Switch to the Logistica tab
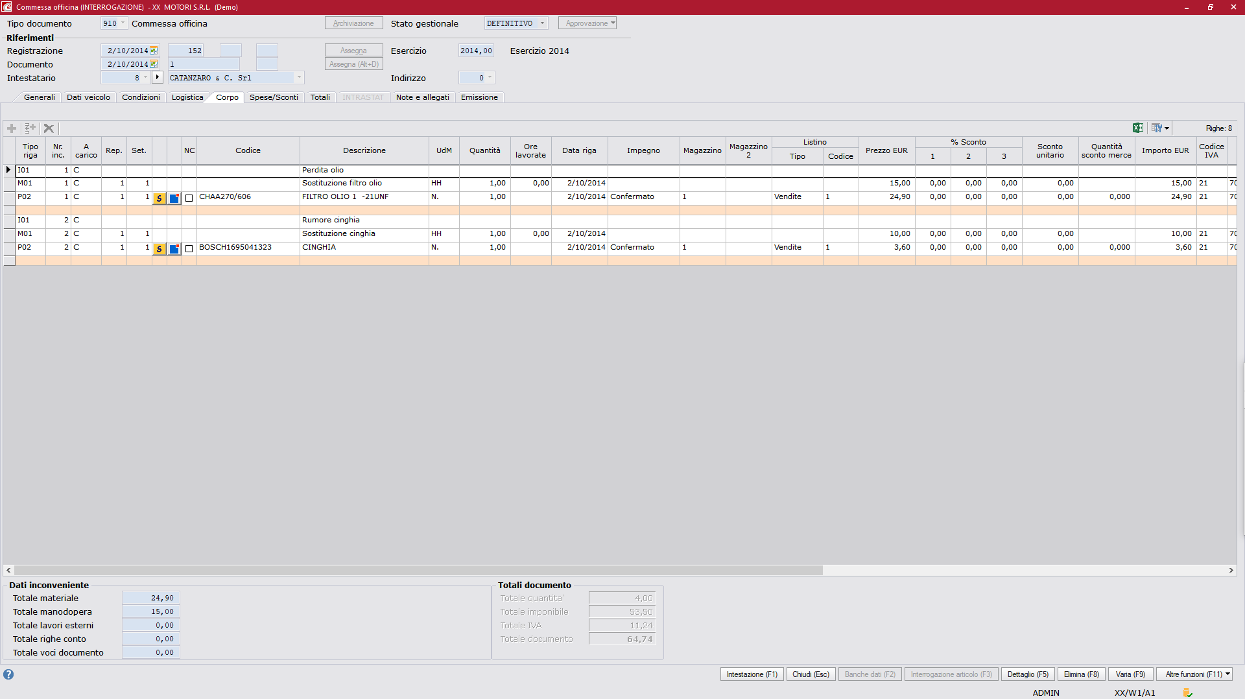 pos(187,97)
